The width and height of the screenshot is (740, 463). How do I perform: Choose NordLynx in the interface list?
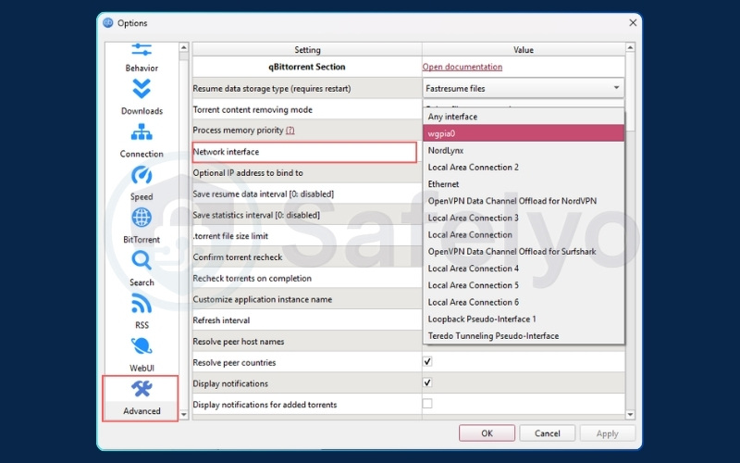pos(524,150)
